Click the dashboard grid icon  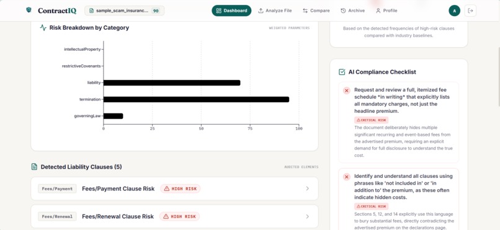219,11
